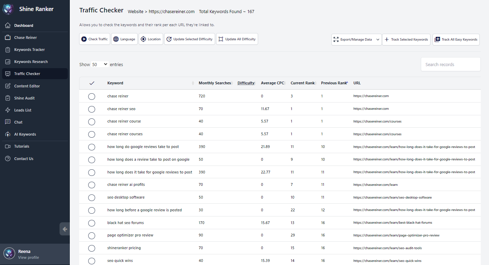Click the Shine Ranker logo icon
The height and width of the screenshot is (265, 489).
point(8,9)
